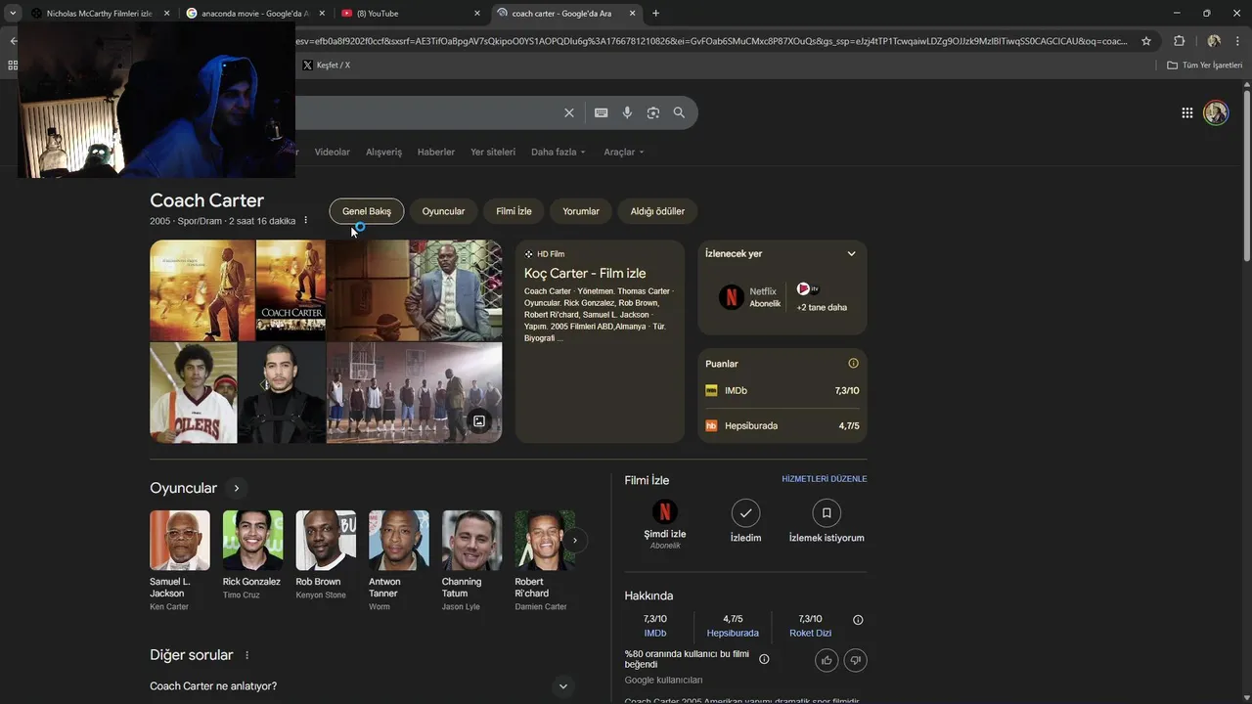Switch to the Videolar tab
1252x704 pixels.
click(332, 152)
